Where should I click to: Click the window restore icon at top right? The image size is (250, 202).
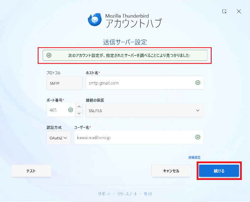pos(224,11)
